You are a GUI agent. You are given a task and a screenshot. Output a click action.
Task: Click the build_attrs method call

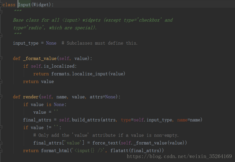(x=86, y=120)
